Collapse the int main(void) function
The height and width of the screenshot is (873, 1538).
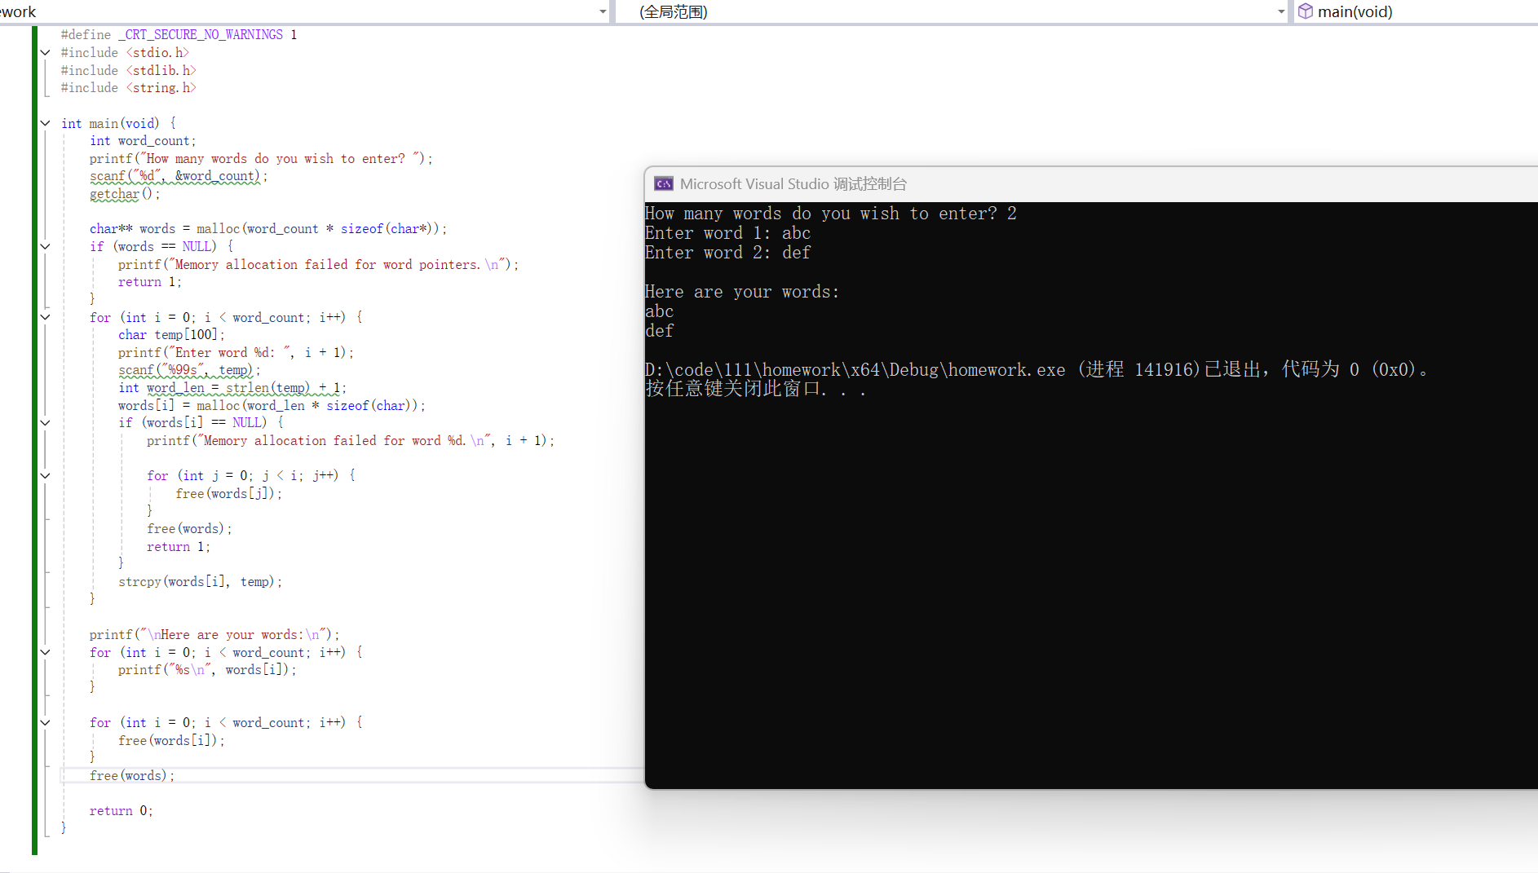pyautogui.click(x=45, y=124)
